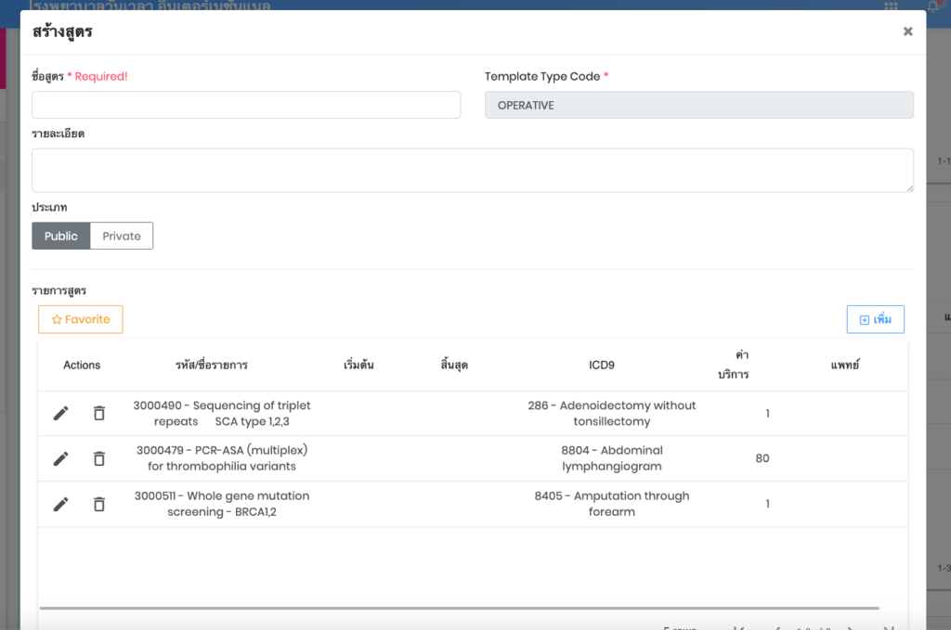
Task: Click the table's horizontal scrollbar
Action: pos(460,609)
